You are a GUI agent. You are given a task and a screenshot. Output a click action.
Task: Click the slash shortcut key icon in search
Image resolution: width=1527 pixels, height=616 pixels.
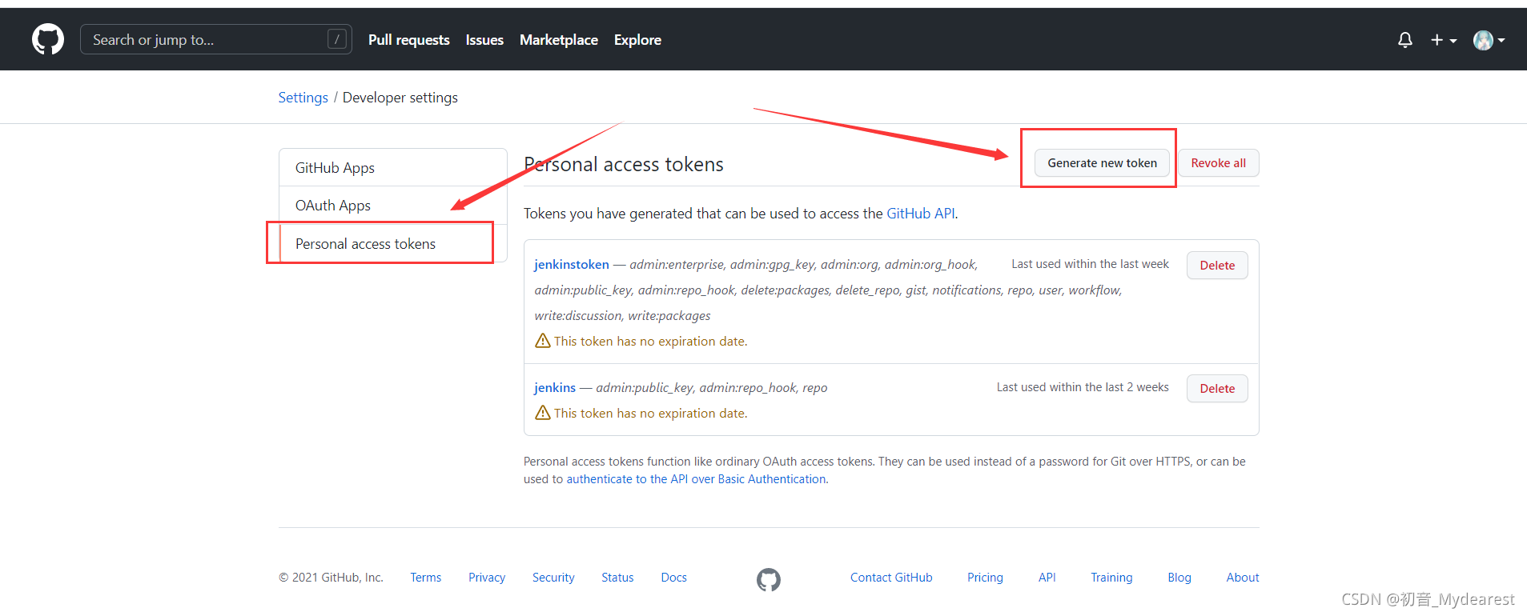click(x=337, y=39)
